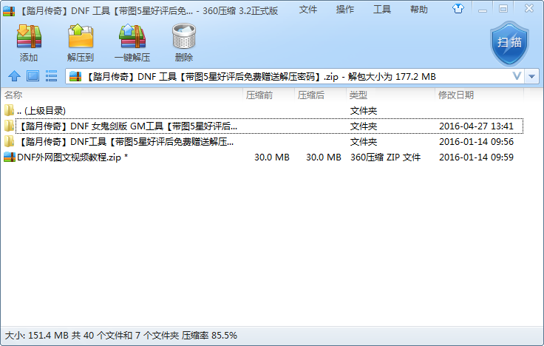Switch to large icon view mode

pyautogui.click(x=33, y=76)
